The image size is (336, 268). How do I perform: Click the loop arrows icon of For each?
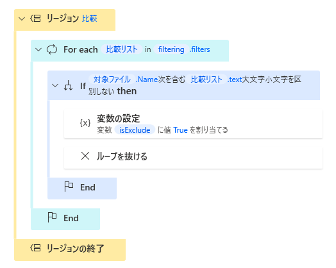tap(52, 49)
